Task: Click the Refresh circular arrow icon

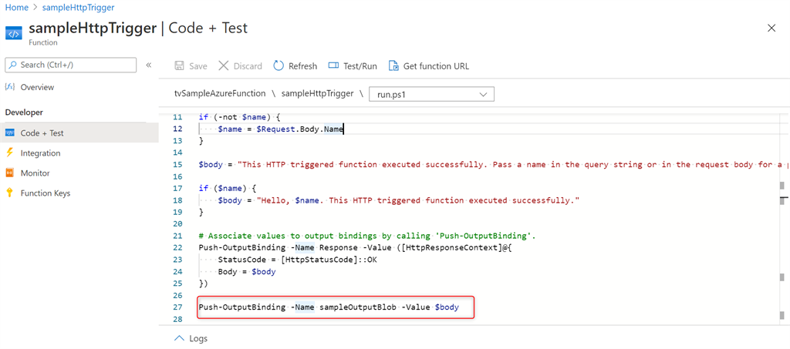Action: pyautogui.click(x=279, y=66)
